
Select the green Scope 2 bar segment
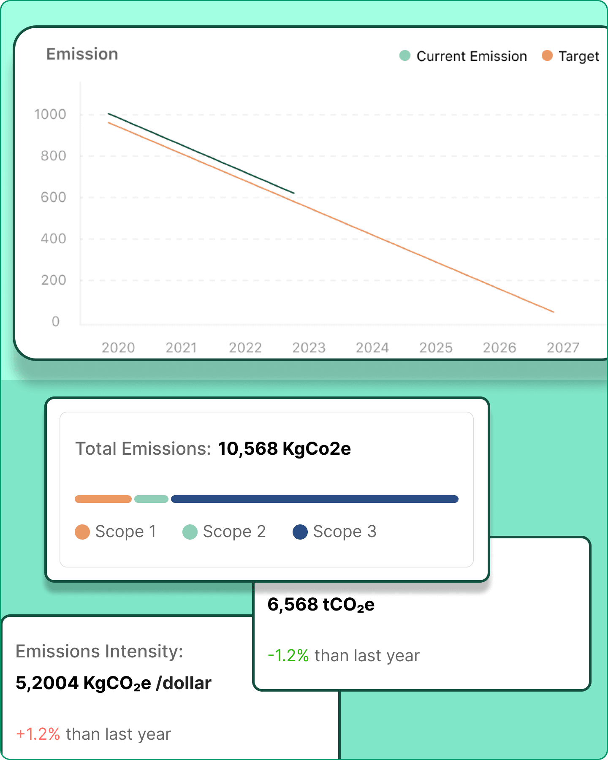[151, 499]
